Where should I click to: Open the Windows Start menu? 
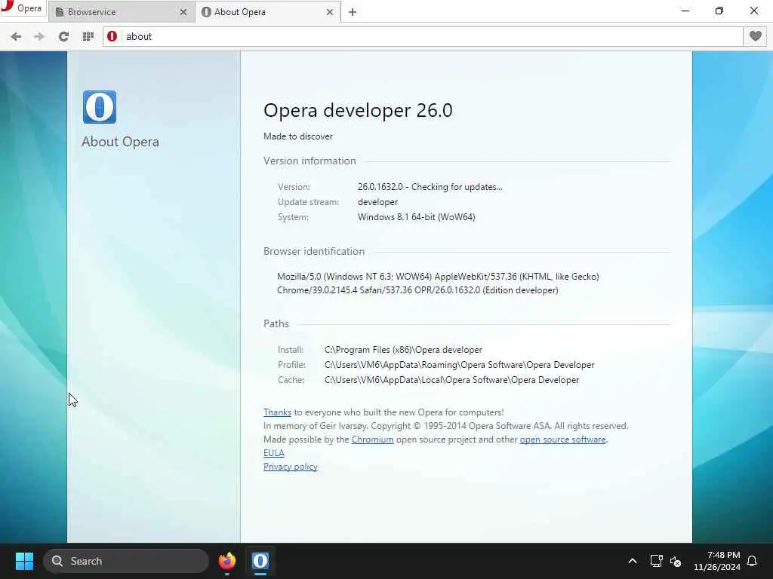pos(24,561)
